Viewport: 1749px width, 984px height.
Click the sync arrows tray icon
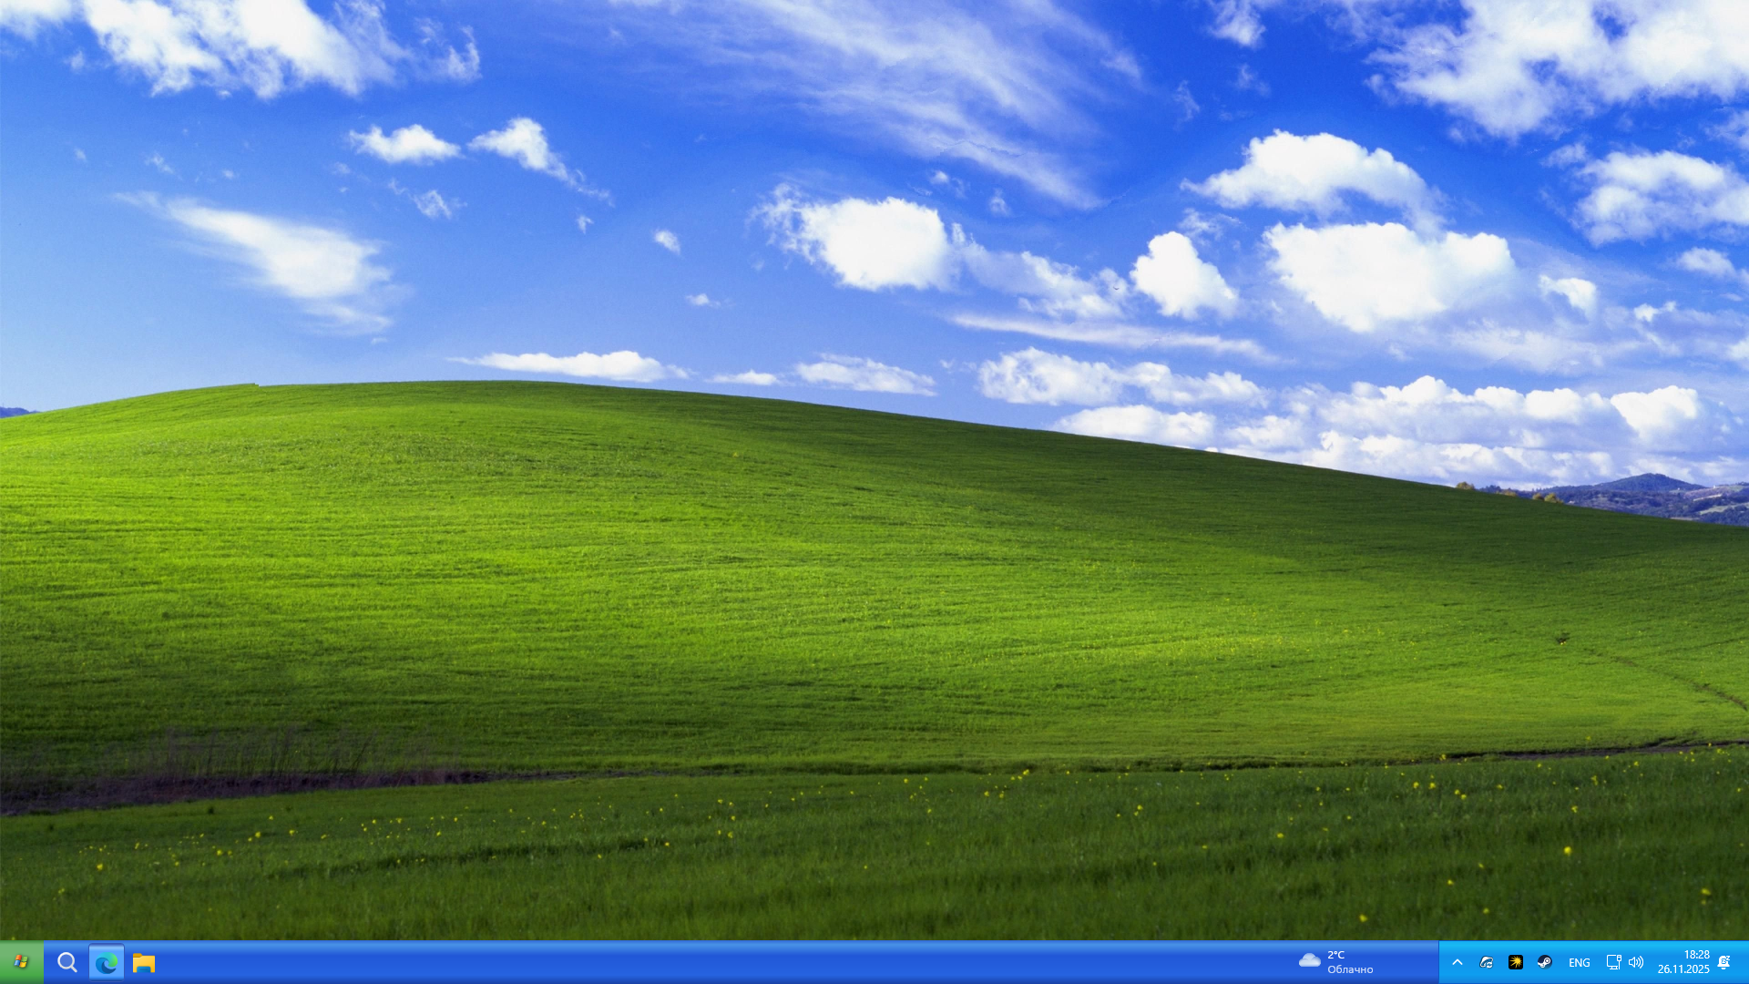pos(1487,962)
